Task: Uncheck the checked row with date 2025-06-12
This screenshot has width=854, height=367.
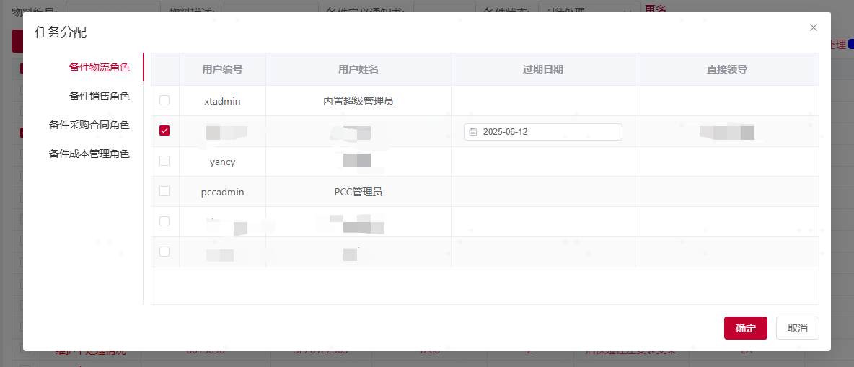Action: (x=164, y=131)
